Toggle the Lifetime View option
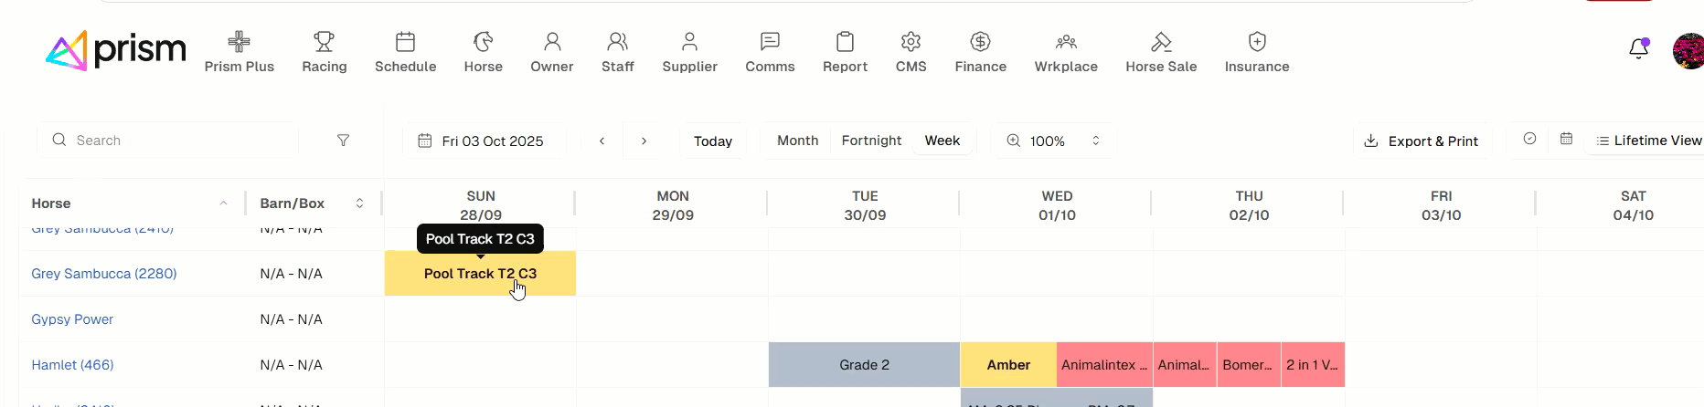Screen dimensions: 1704x407 click(1648, 141)
